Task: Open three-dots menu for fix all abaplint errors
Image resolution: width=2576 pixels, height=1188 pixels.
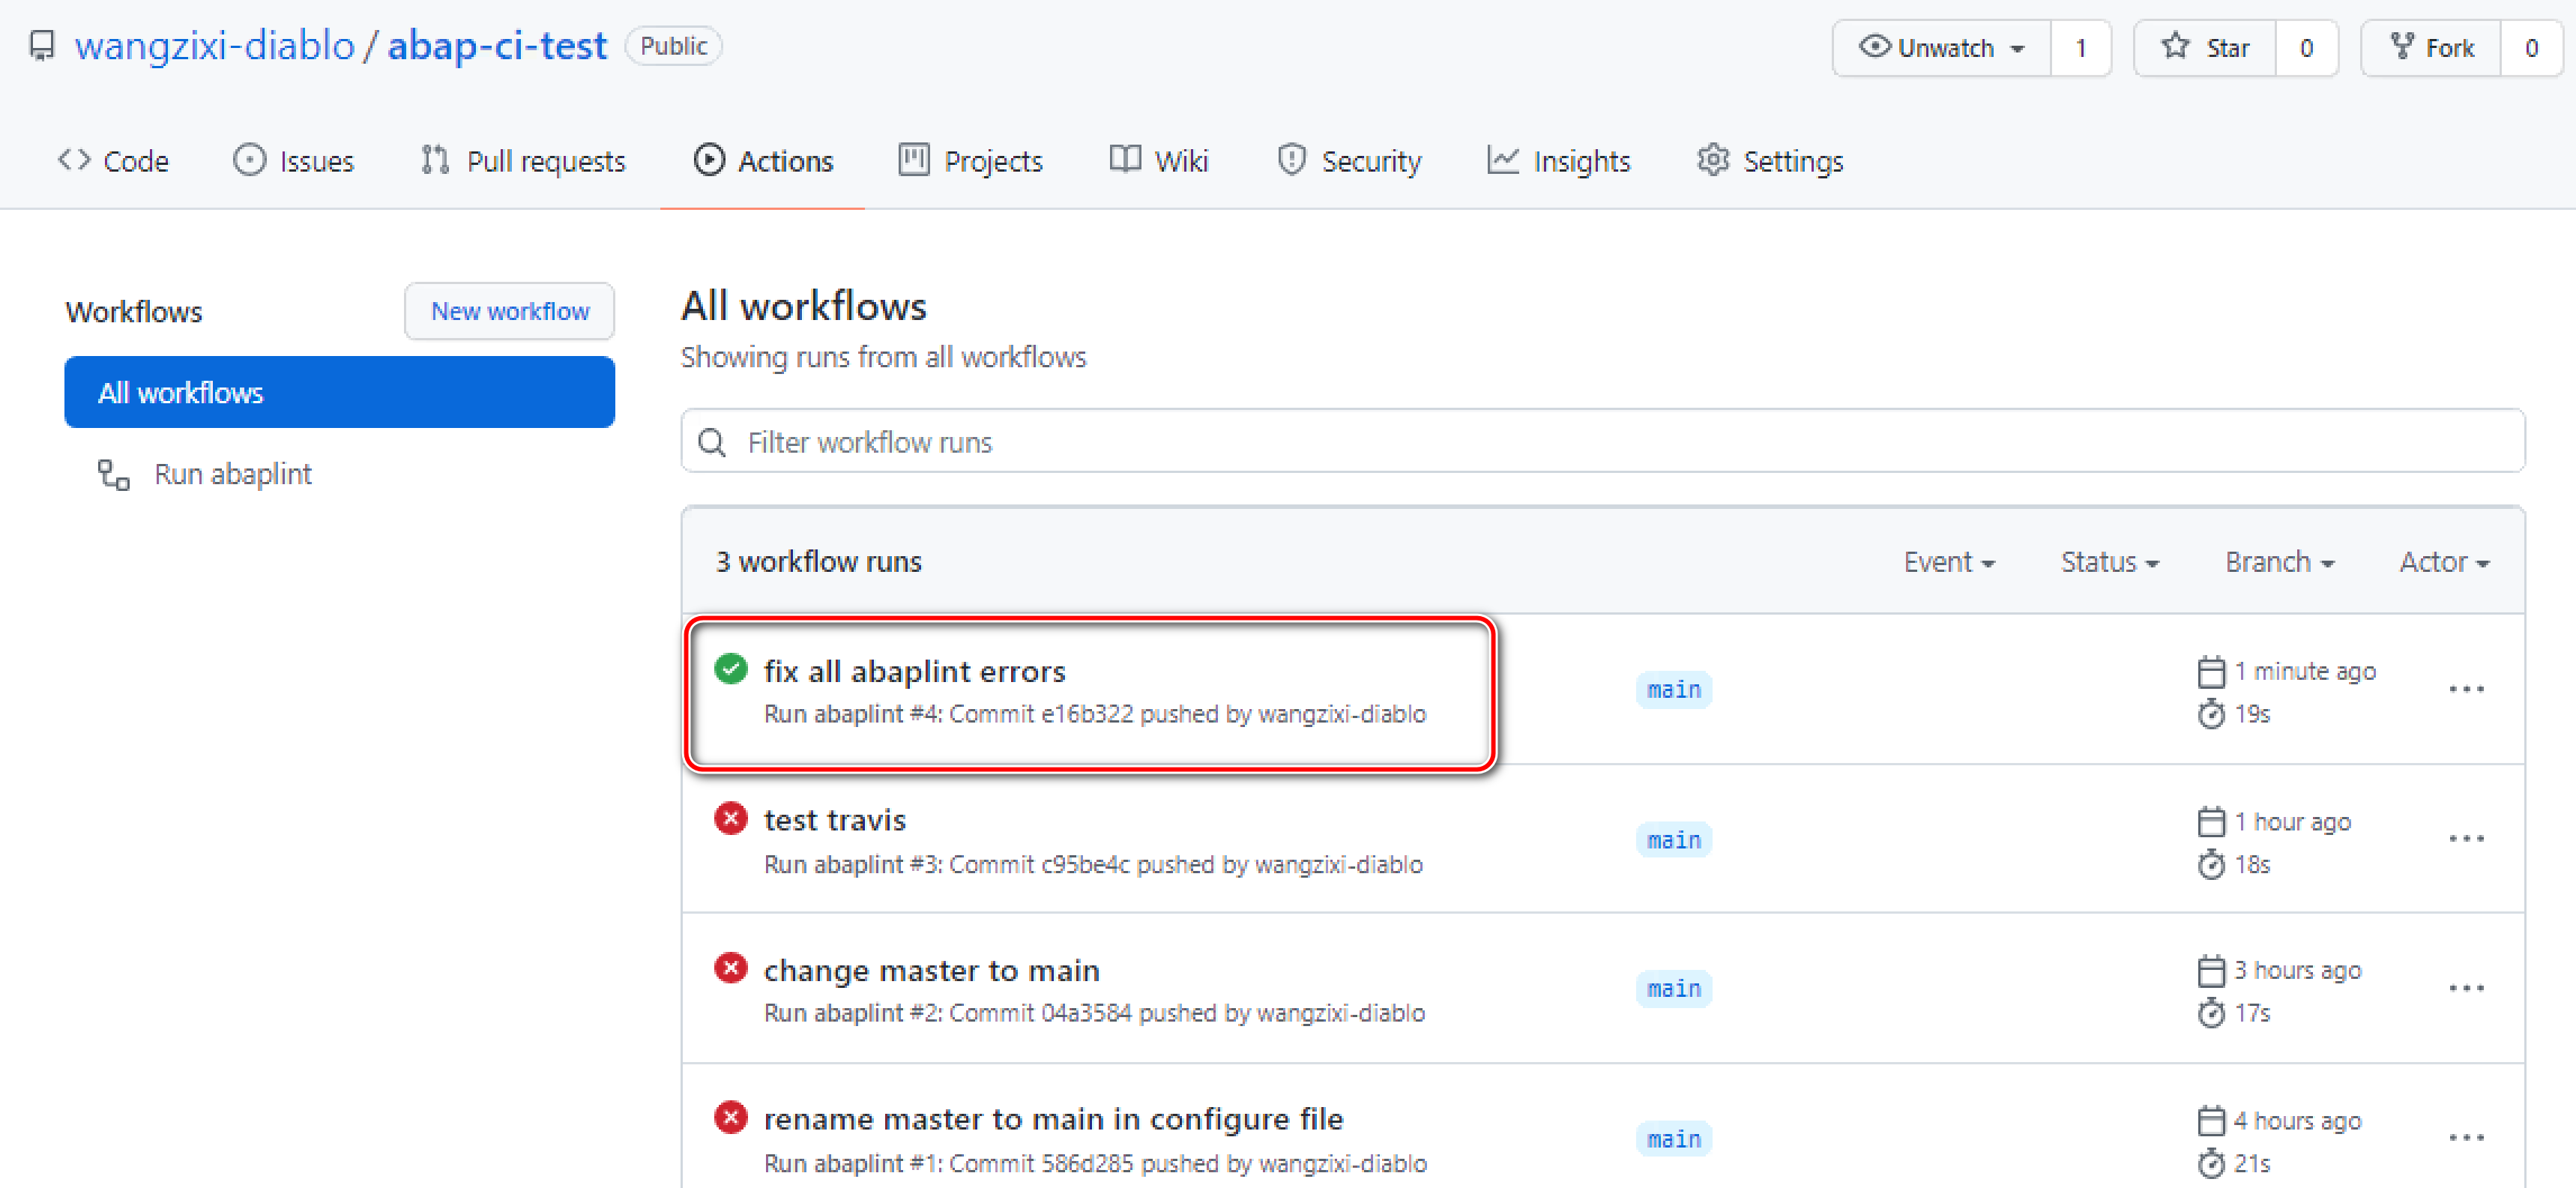Action: tap(2466, 689)
